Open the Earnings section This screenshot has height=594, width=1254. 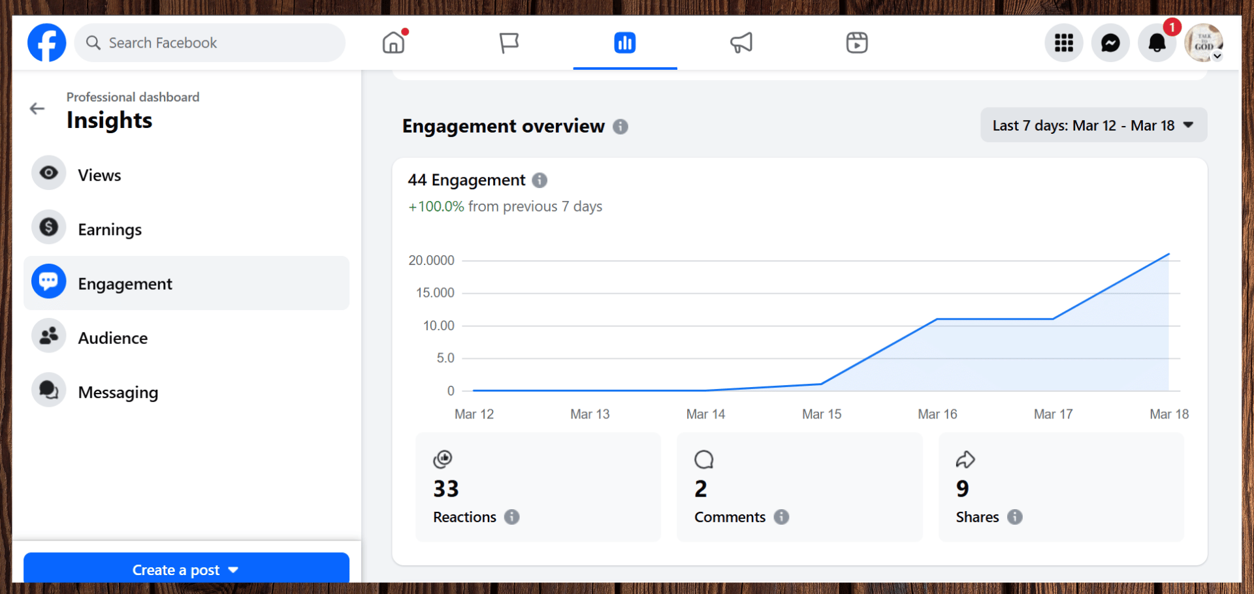[187, 229]
